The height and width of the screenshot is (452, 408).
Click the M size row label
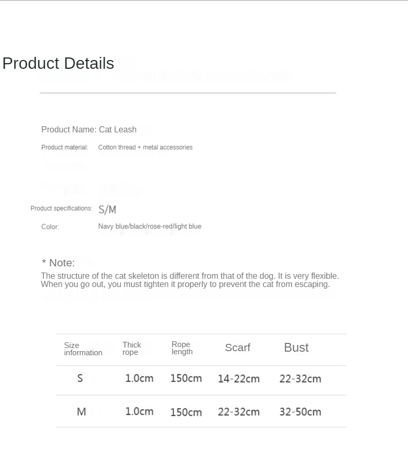81,412
